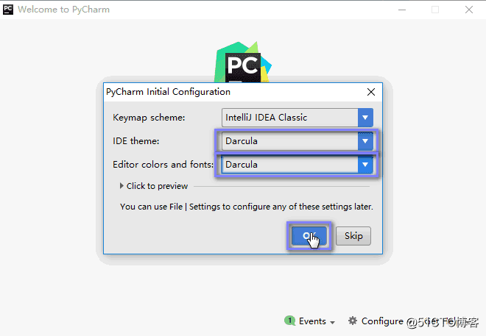Screen dimensions: 486x336
Task: Click the Skip button
Action: pos(353,236)
